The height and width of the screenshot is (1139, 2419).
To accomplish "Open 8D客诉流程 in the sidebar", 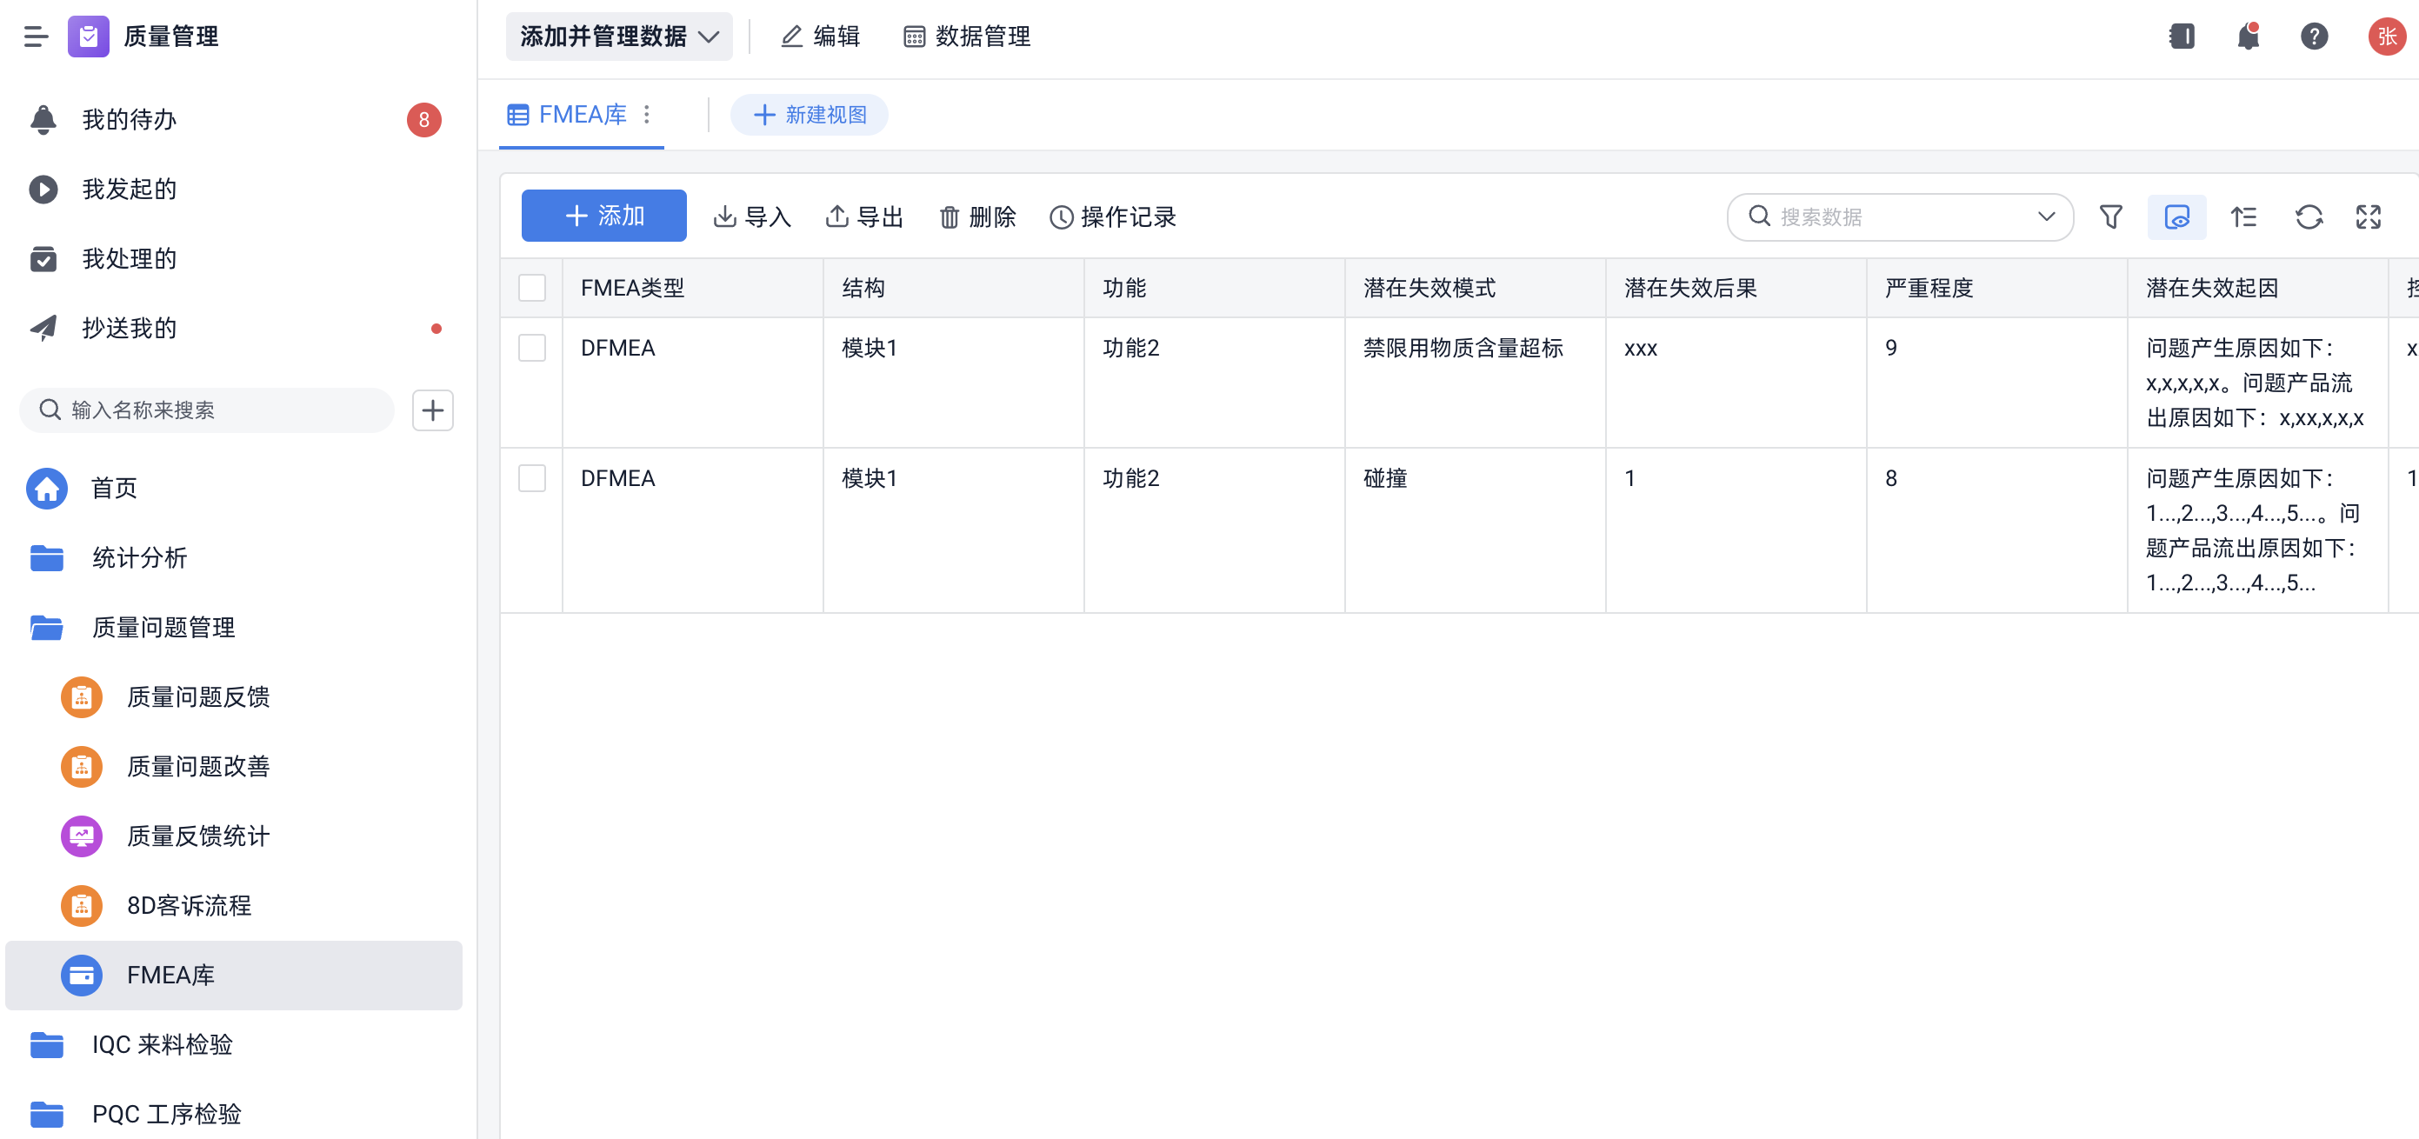I will [x=188, y=905].
